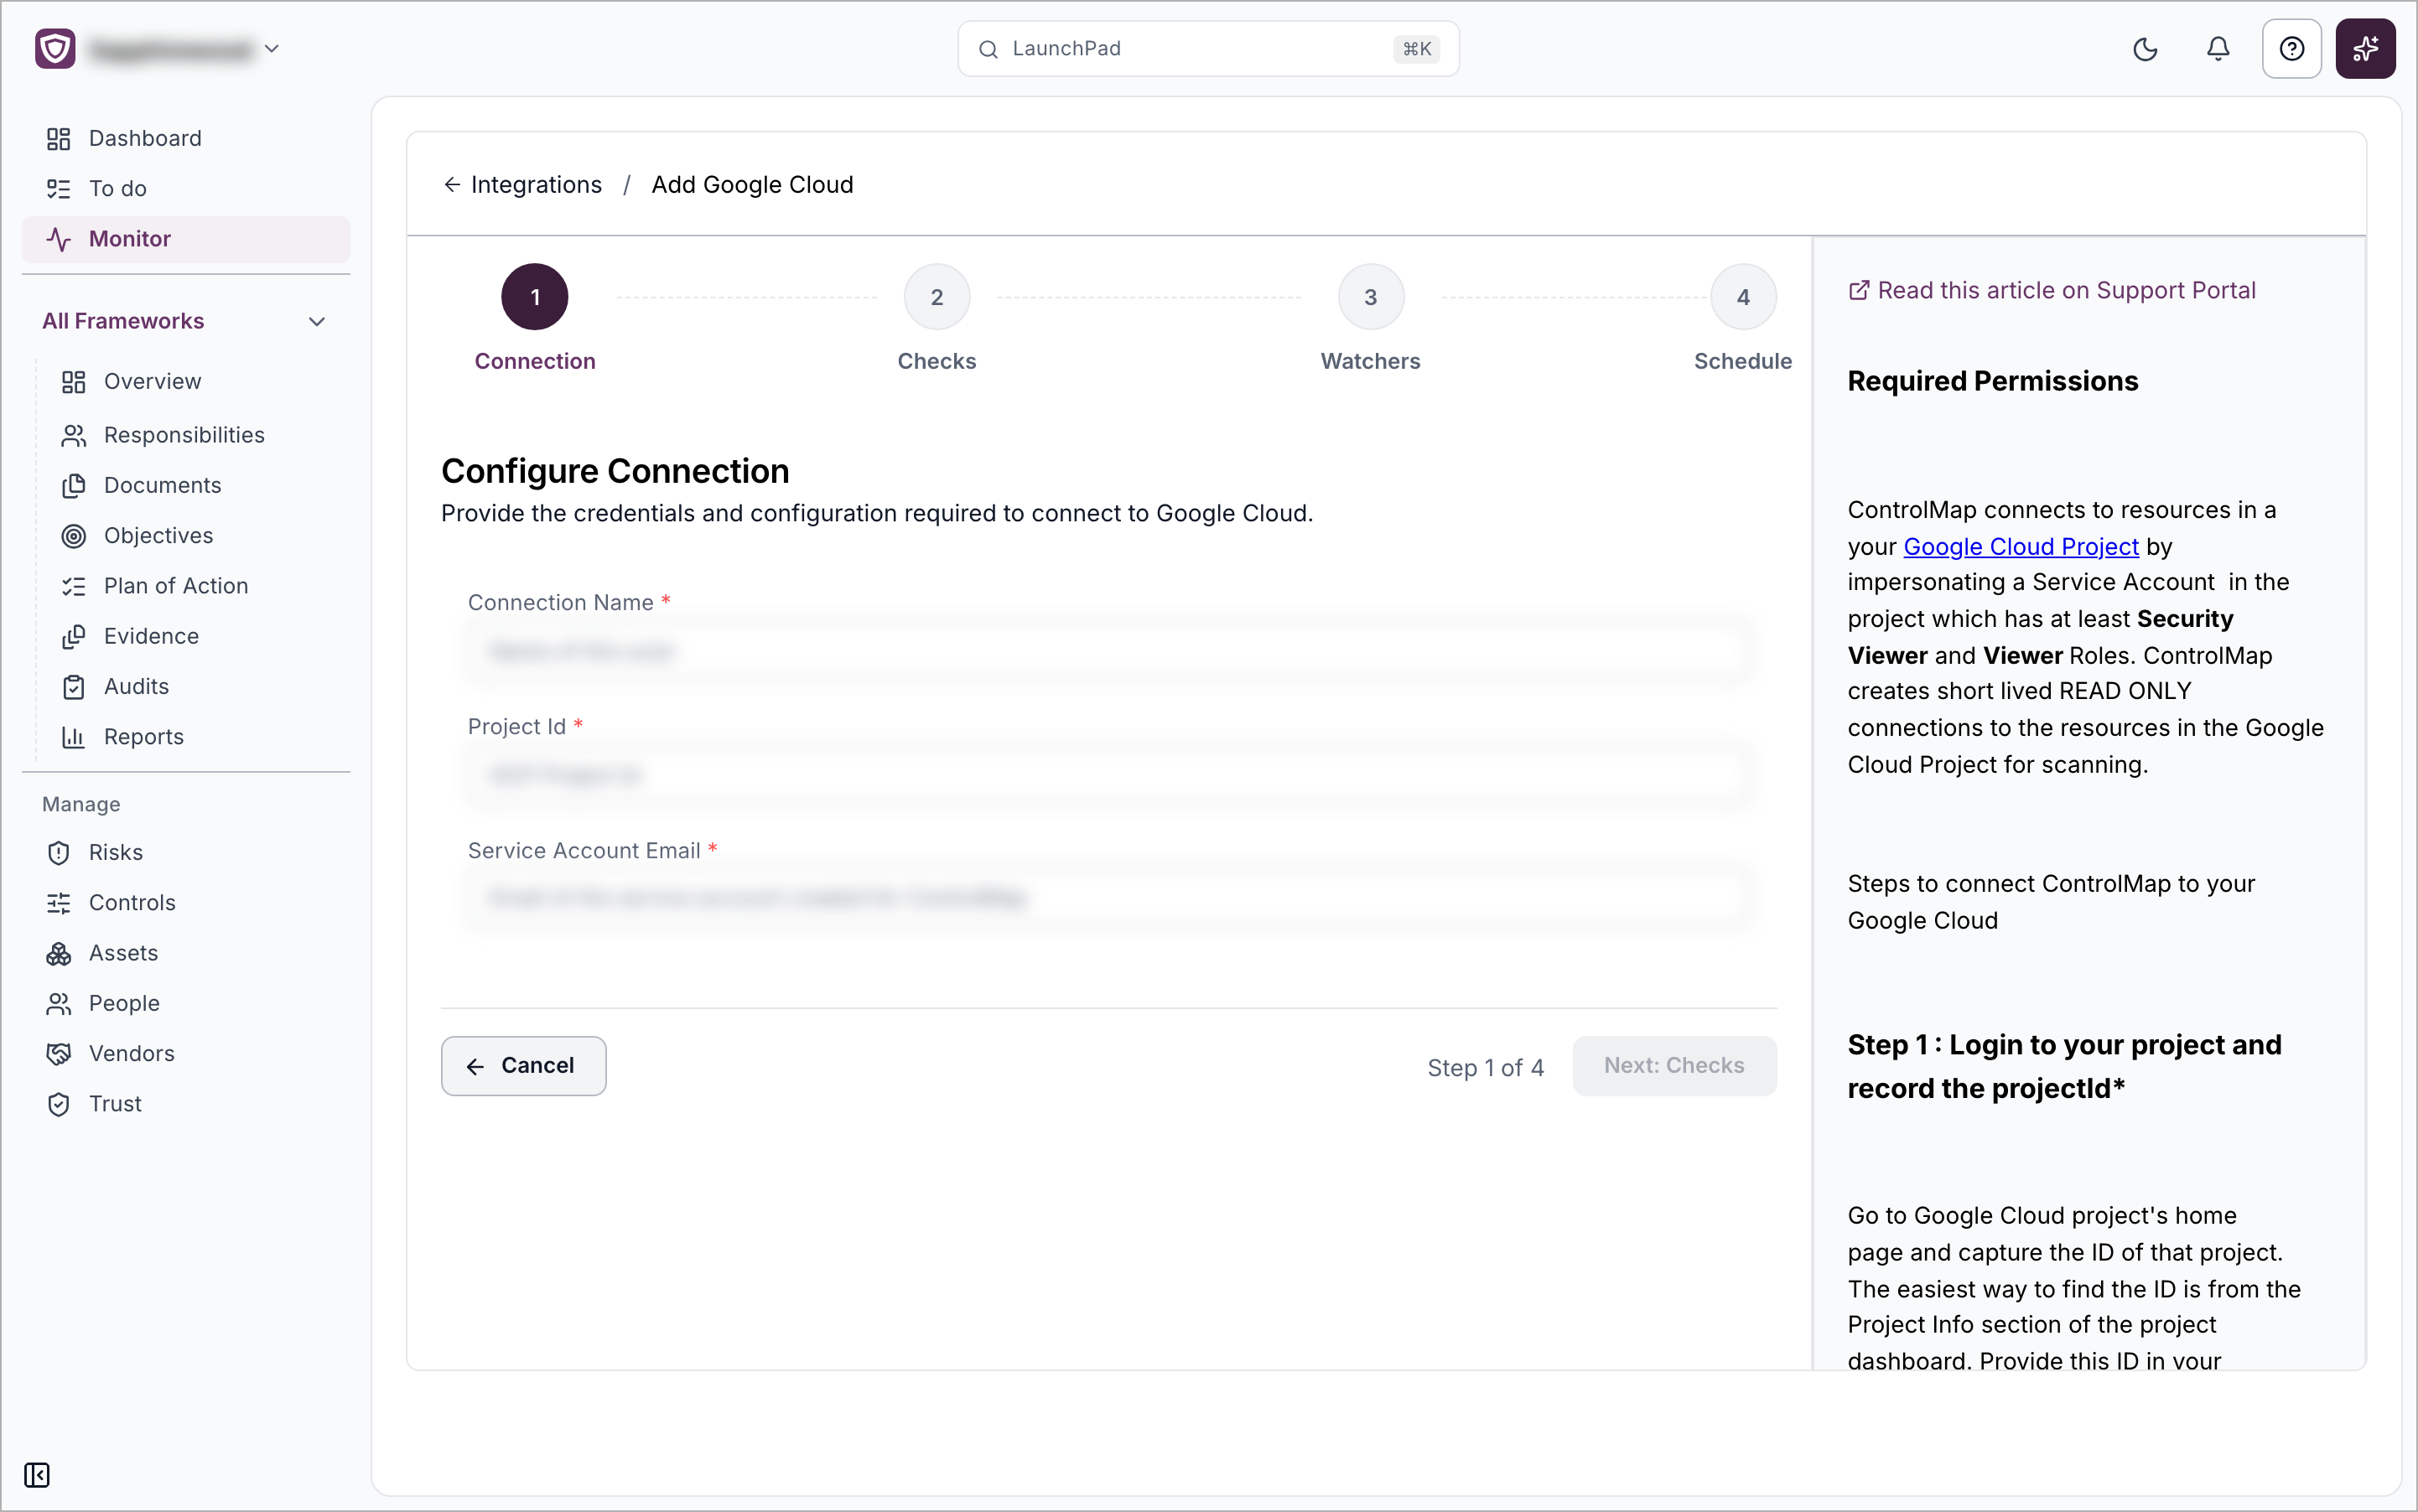Click the Responsibilities people icon
This screenshot has height=1512, width=2418.
pyautogui.click(x=74, y=435)
